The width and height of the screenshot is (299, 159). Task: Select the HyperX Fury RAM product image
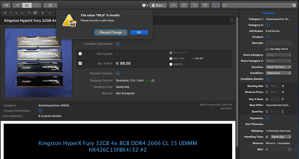(x=39, y=63)
